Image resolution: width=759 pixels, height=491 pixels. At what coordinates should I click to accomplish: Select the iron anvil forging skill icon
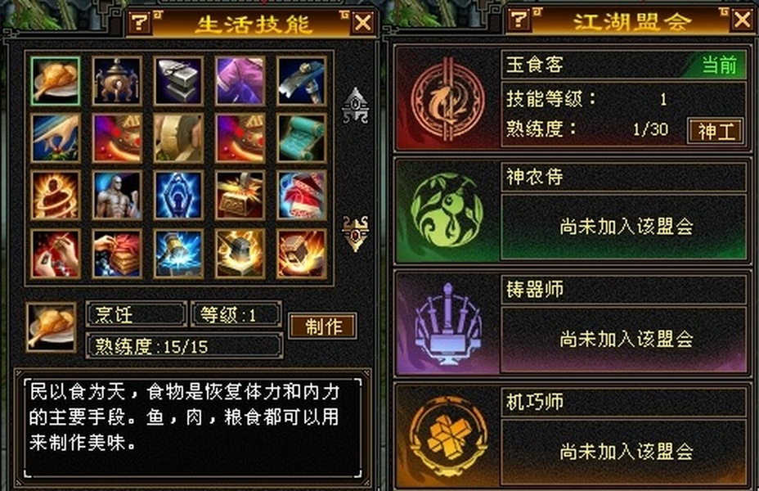coord(178,81)
